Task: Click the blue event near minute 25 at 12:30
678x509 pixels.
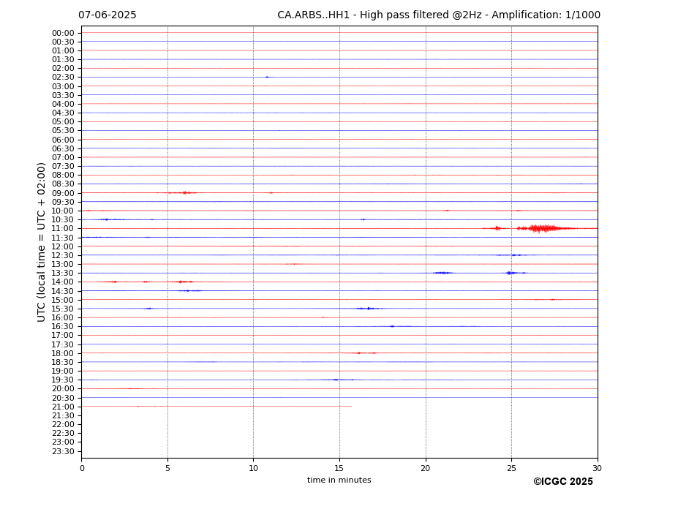Action: click(515, 255)
